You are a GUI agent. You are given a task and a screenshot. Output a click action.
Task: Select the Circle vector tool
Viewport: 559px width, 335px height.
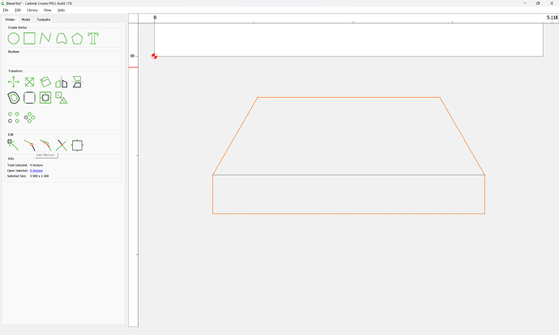click(14, 39)
